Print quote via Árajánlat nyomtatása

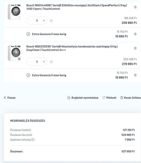point(83,98)
